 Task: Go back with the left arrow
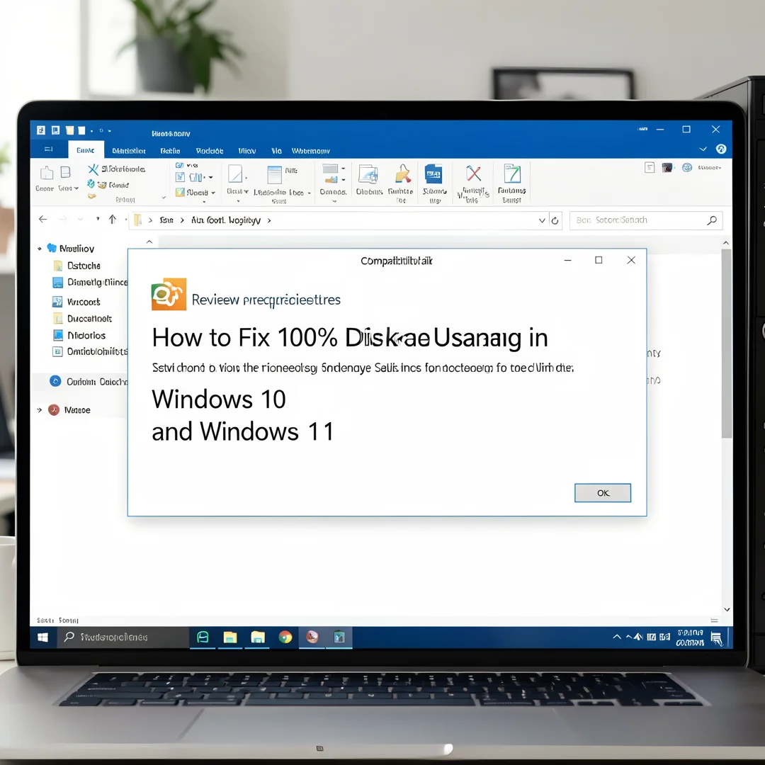(43, 219)
